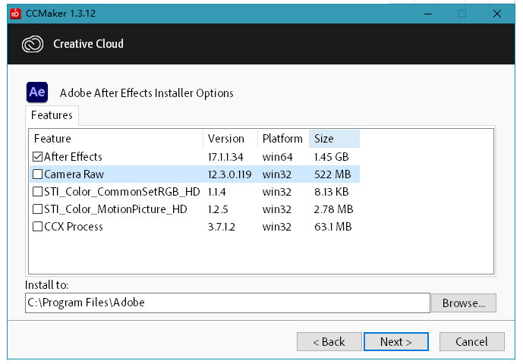
Task: Click the 8.13 KB size cell
Action: (332, 192)
